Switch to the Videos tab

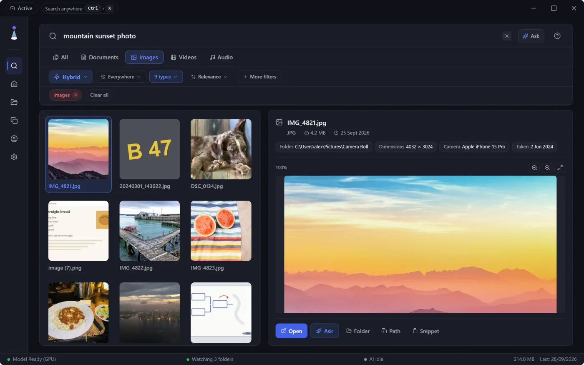tap(184, 57)
